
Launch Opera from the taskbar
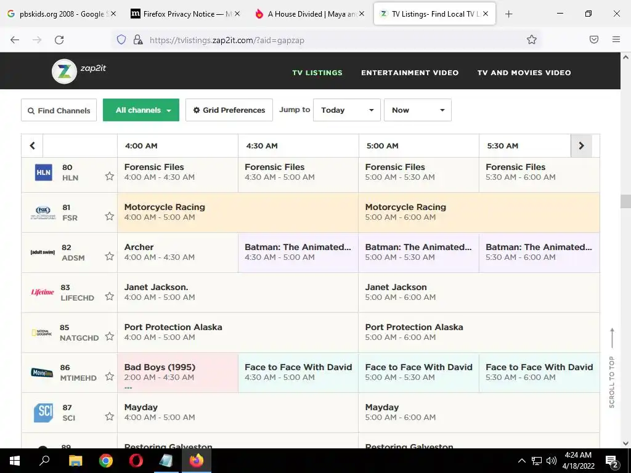136,461
